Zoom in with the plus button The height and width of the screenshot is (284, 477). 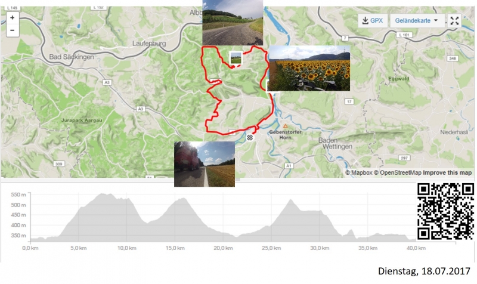click(x=13, y=18)
